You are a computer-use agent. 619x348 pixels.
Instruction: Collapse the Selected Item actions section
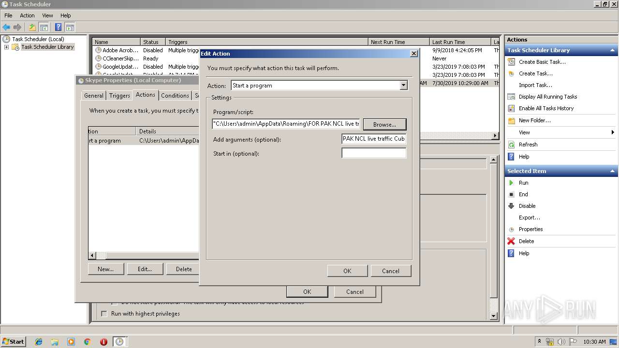(613, 171)
